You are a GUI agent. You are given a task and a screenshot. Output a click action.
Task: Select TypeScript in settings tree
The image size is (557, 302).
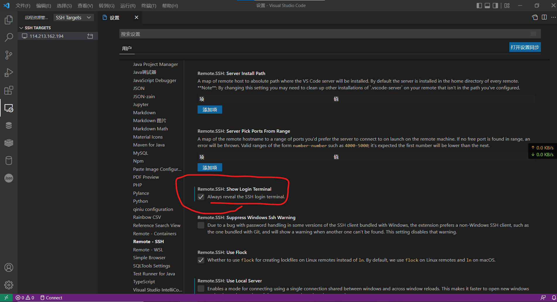coord(144,281)
